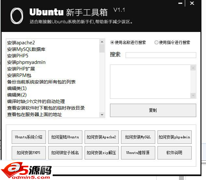
Task: Select 安装PHP5 list entry
Action: (x=53, y=56)
